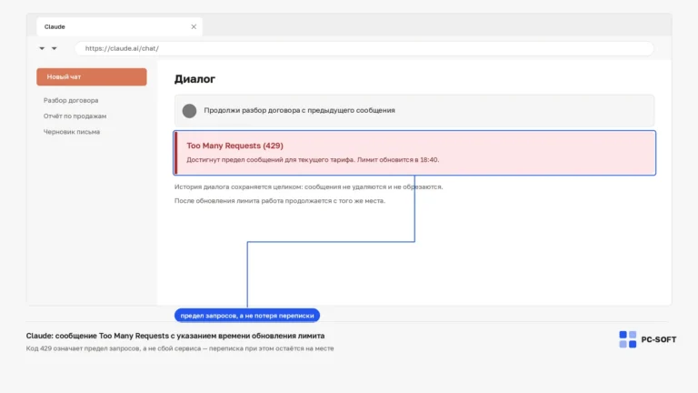Click the 'История диалога сохраняется целиком' line
The height and width of the screenshot is (393, 698).
tap(308, 186)
